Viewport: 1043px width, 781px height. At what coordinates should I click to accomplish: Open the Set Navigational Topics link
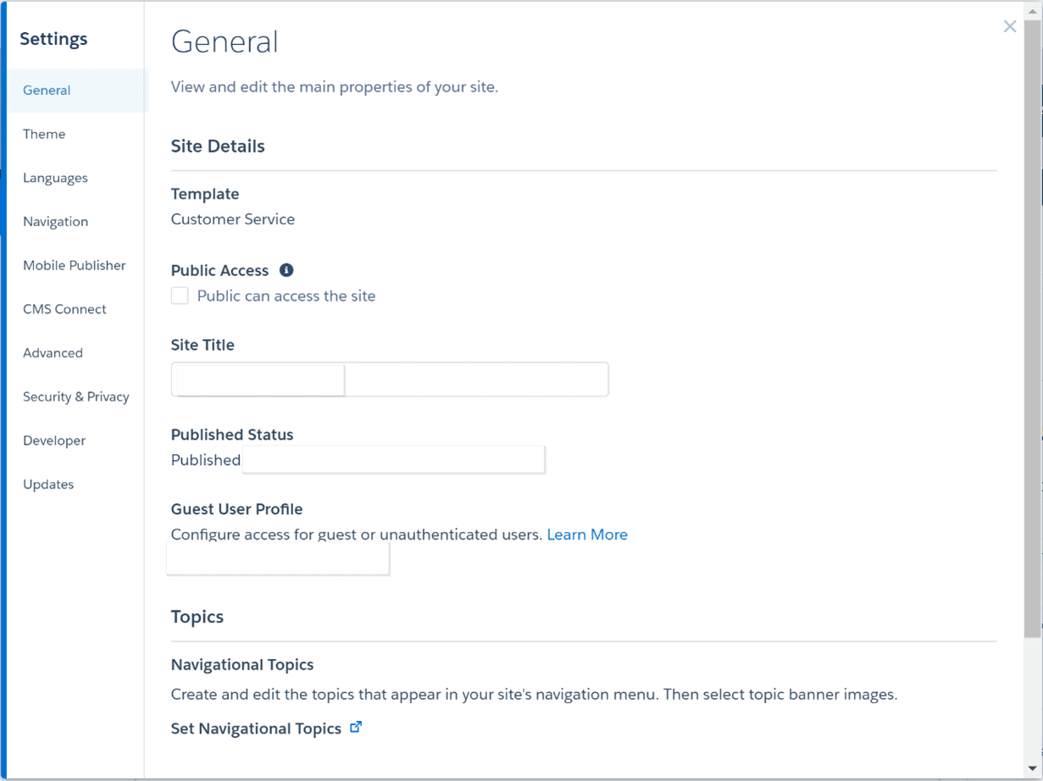point(256,728)
